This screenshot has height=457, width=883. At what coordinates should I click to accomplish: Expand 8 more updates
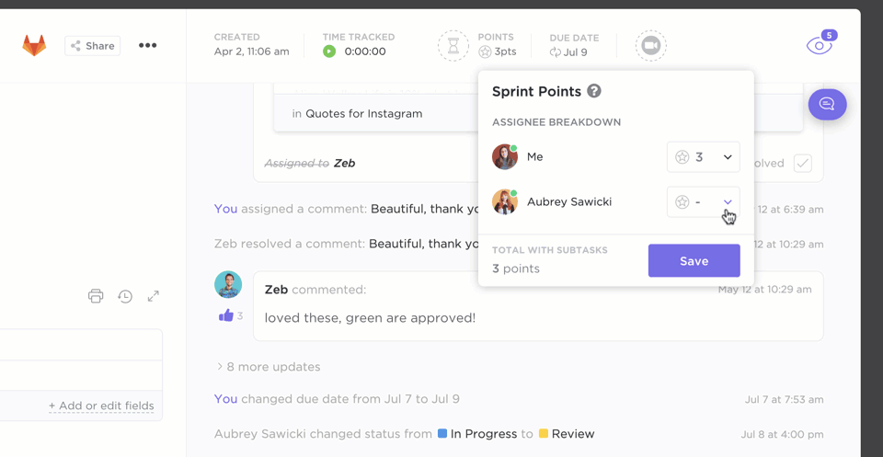(269, 367)
